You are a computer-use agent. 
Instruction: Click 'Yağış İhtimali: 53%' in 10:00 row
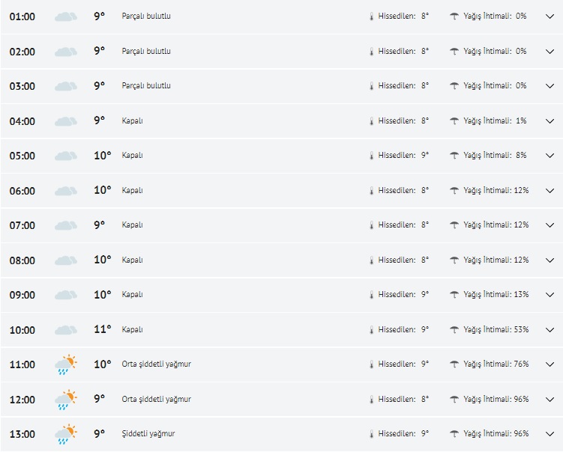click(x=496, y=330)
